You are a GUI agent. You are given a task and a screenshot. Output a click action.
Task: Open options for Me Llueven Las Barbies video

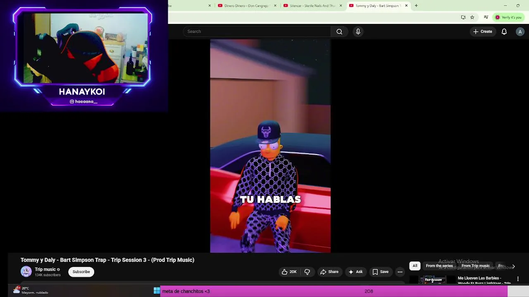point(518,279)
